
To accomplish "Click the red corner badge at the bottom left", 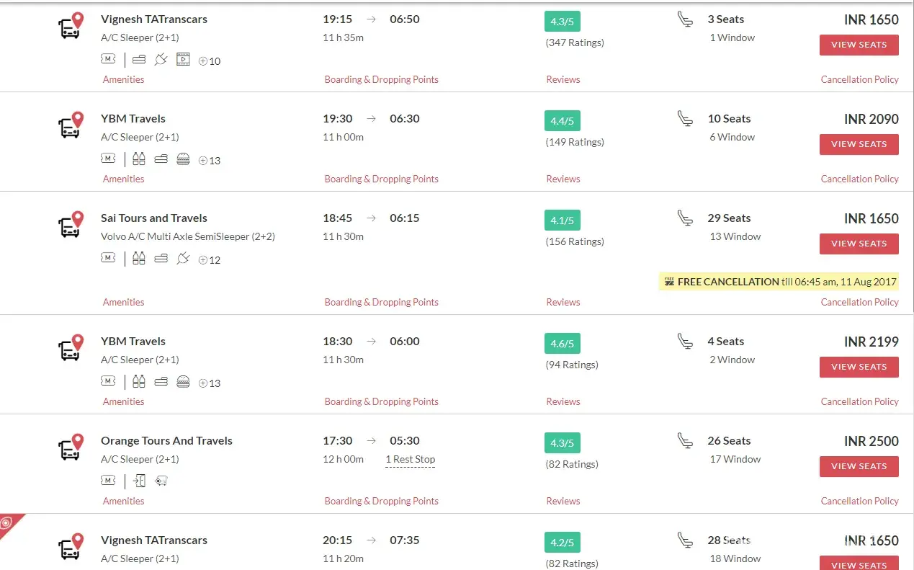I will point(9,523).
